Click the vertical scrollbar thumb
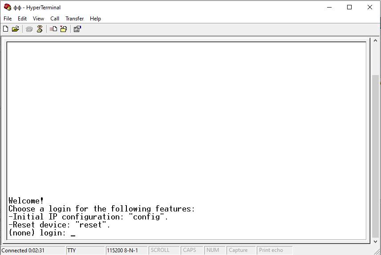 (x=375, y=156)
